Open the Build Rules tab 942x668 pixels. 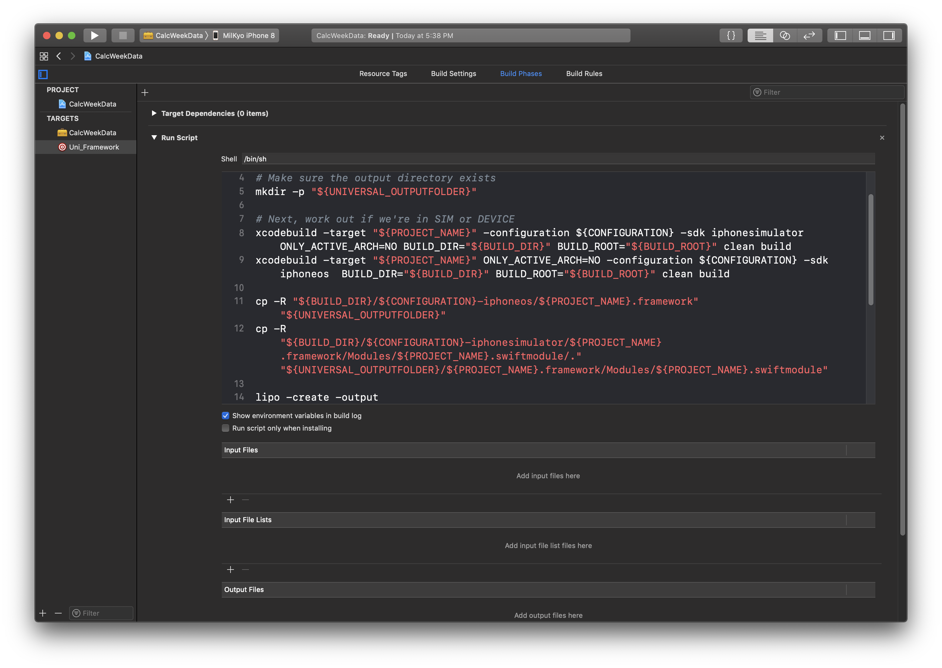584,74
